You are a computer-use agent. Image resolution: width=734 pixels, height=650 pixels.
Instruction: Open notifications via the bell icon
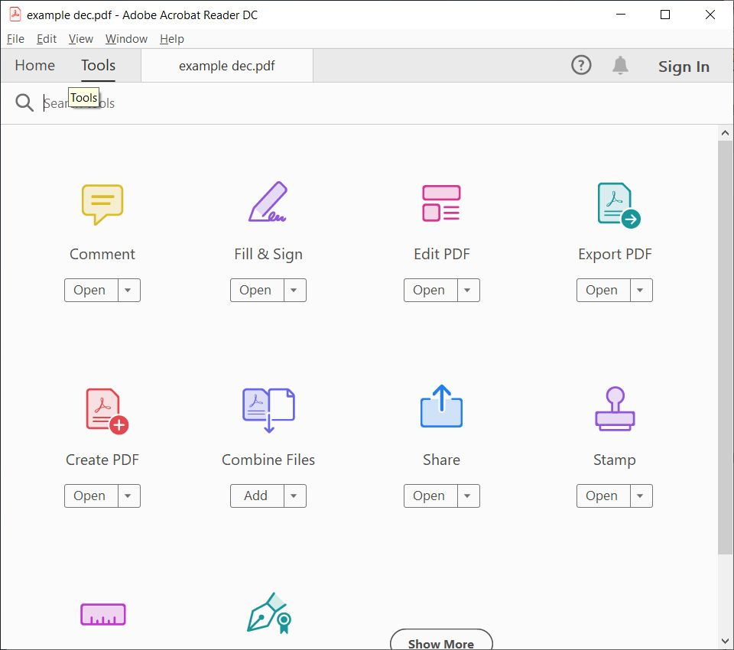point(620,66)
